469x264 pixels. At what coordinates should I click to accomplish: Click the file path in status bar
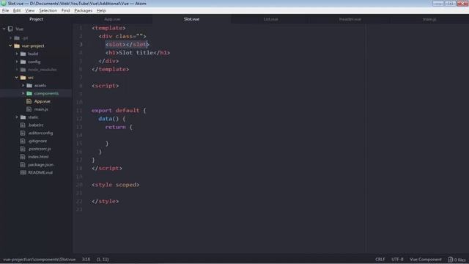coord(39,260)
